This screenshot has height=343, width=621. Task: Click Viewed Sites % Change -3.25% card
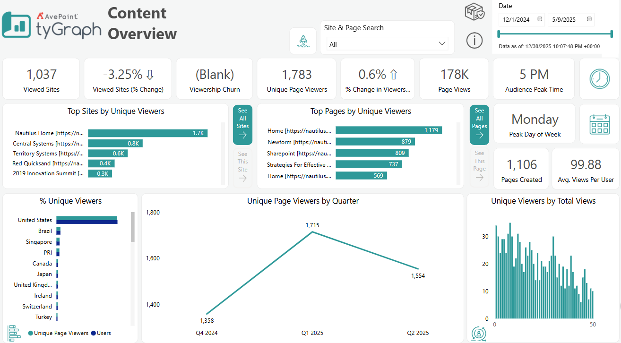pyautogui.click(x=128, y=78)
